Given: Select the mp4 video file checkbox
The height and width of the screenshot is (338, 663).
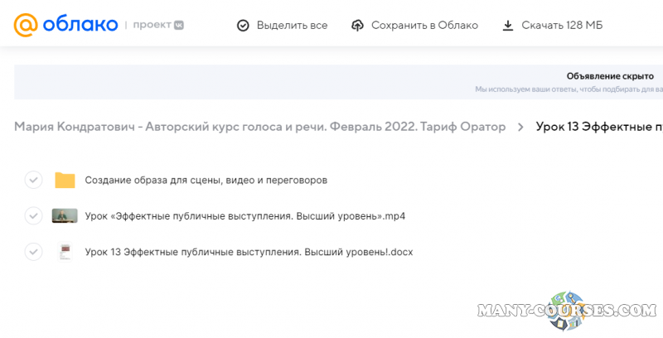Looking at the screenshot, I should (x=33, y=215).
